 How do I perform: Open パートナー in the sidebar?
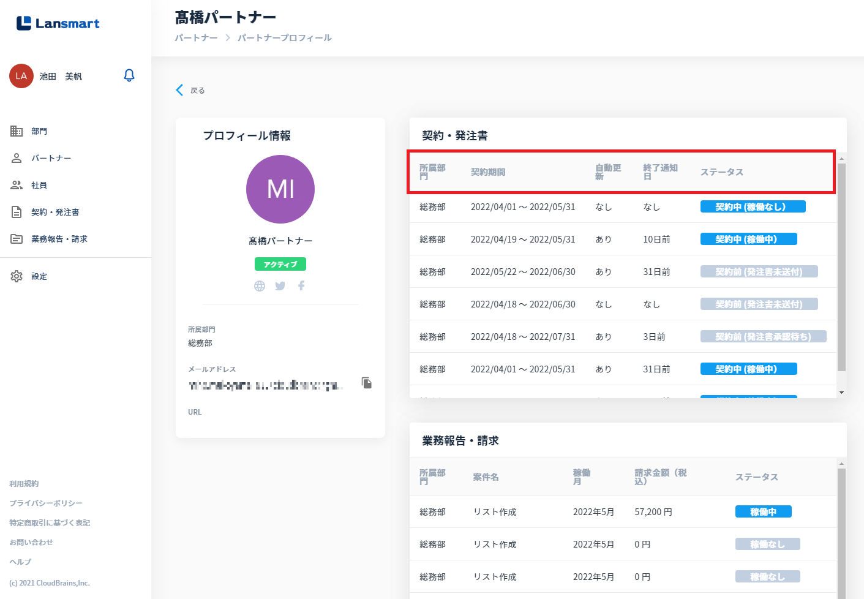coord(51,158)
